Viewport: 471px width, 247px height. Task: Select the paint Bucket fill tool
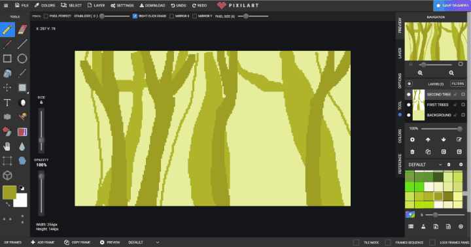pos(7,73)
